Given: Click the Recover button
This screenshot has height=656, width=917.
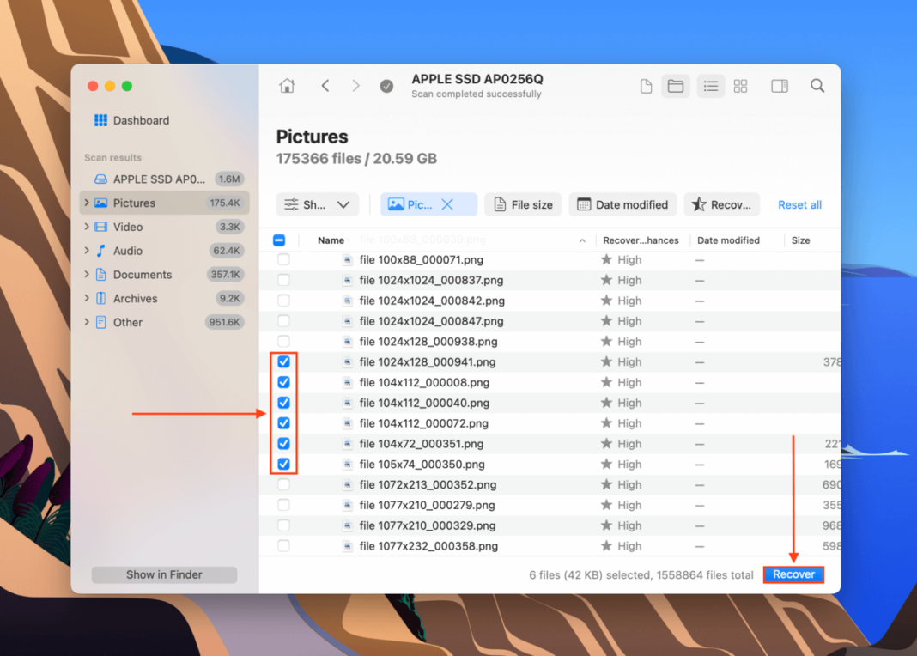Looking at the screenshot, I should [793, 574].
